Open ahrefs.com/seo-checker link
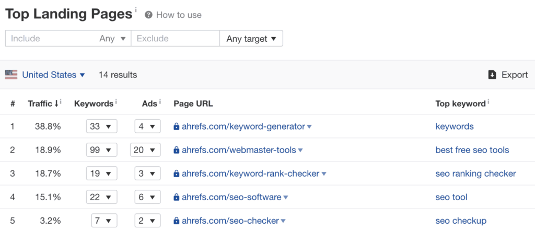Viewport: 535px width, 230px height. pyautogui.click(x=230, y=221)
